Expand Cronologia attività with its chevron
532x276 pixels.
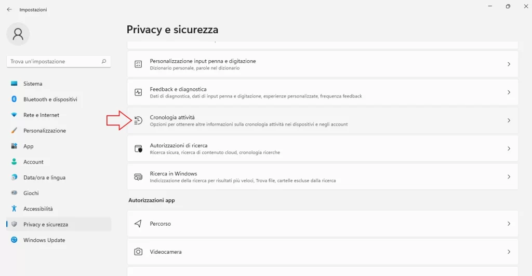pos(509,120)
